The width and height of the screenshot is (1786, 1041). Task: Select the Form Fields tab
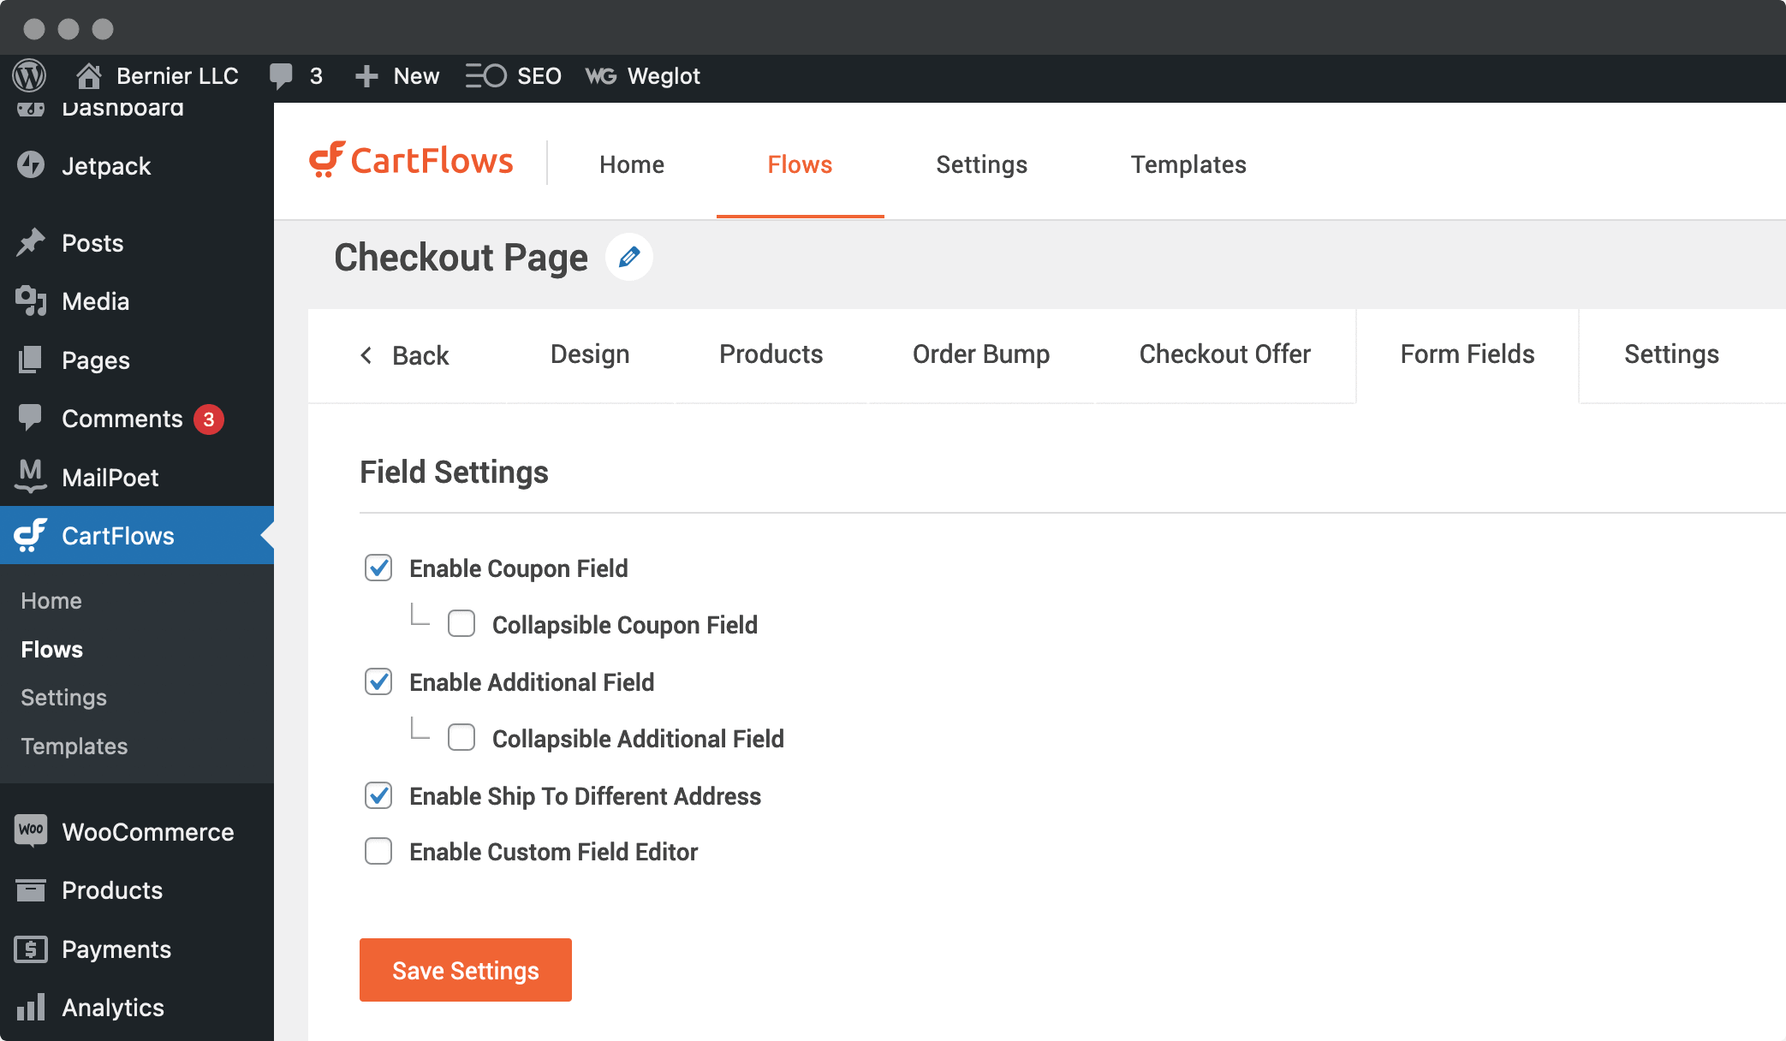click(1467, 354)
